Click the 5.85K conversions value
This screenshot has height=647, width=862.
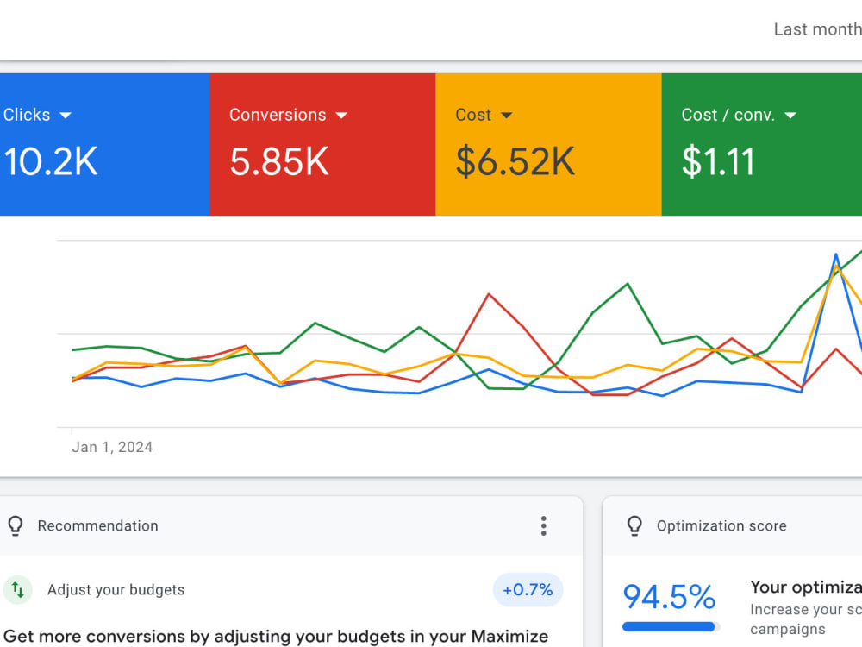tap(279, 162)
